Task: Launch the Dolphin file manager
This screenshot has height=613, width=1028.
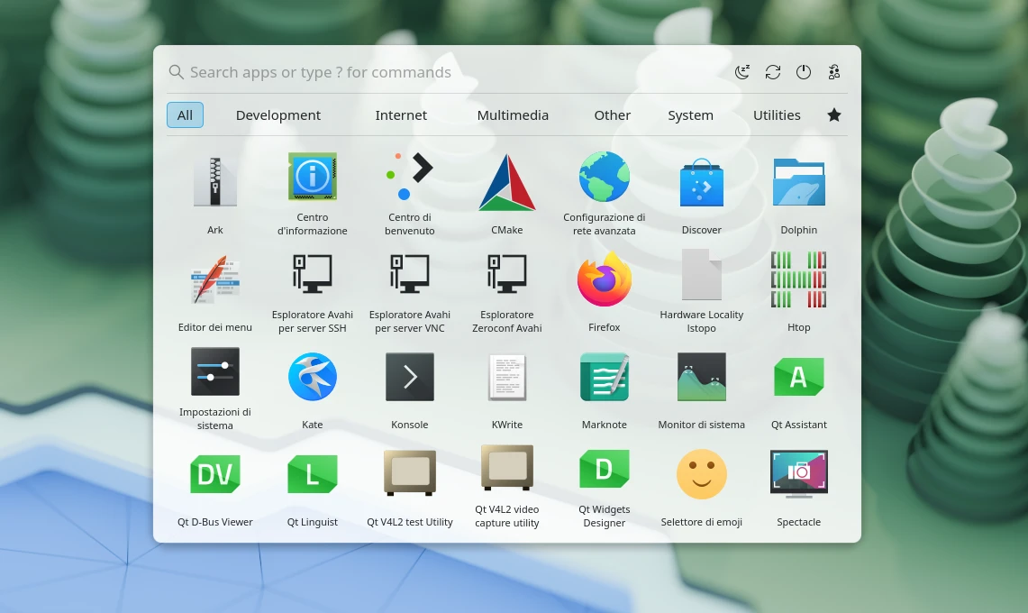Action: (799, 182)
